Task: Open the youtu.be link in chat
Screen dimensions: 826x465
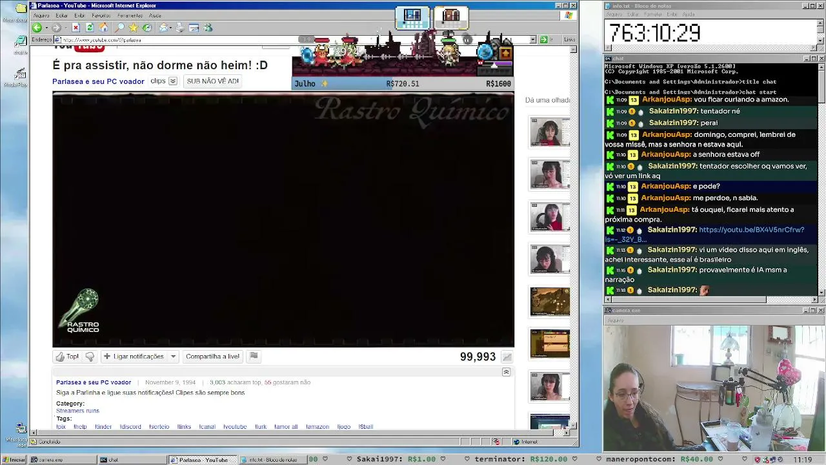Action: 751,230
